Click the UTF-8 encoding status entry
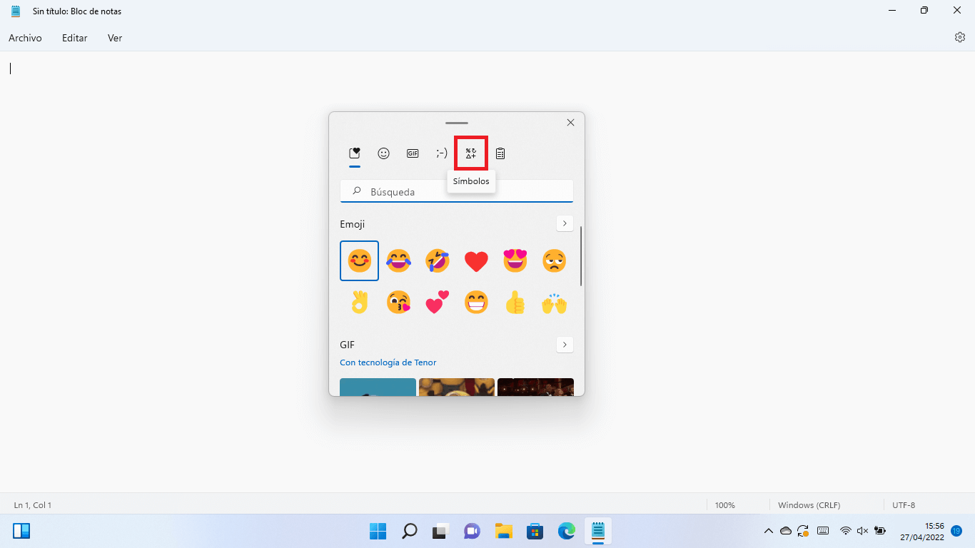Screen dimensions: 975x548 pyautogui.click(x=904, y=505)
